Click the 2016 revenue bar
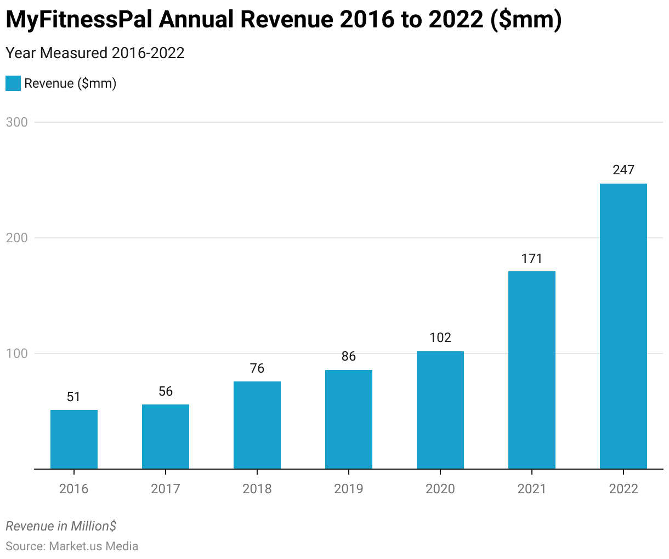Screen dimensions: 669x559 74,439
